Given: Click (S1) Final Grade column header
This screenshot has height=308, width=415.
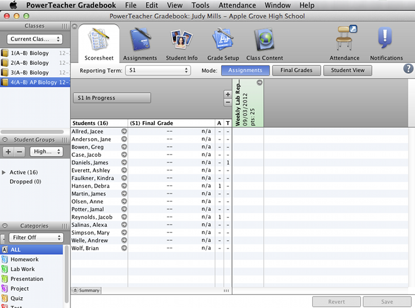Looking at the screenshot, I should point(172,123).
